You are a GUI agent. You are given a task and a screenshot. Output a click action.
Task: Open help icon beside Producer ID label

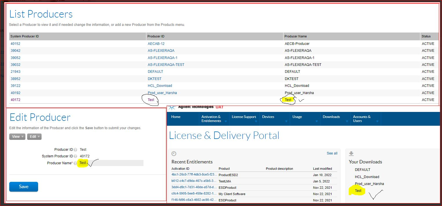(x=75, y=150)
